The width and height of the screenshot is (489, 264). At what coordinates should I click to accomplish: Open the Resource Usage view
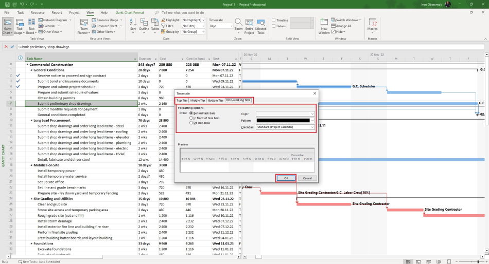[x=105, y=20]
